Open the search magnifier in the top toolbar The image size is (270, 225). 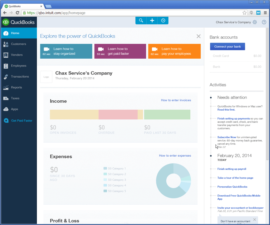(141, 21)
